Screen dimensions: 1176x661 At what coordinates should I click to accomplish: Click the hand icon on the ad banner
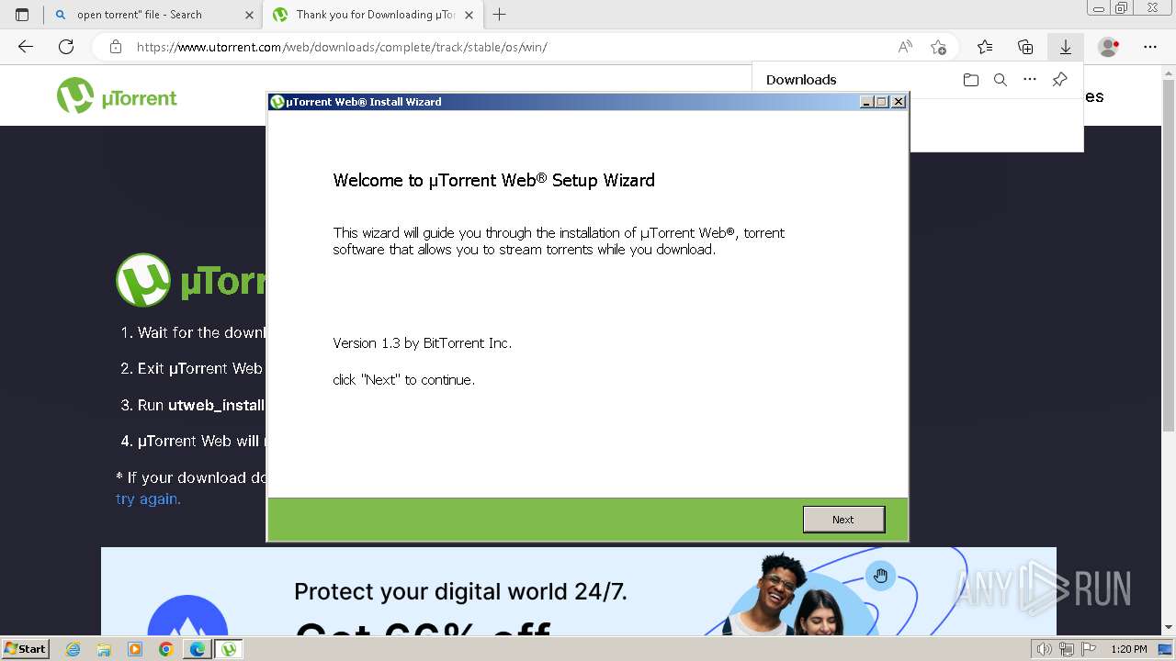click(x=880, y=576)
